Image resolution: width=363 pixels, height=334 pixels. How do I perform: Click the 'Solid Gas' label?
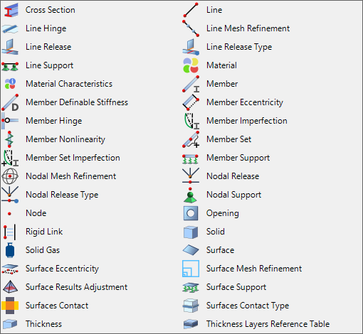43,250
